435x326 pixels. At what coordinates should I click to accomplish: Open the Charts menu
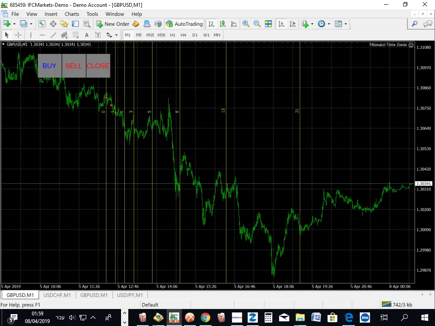71,14
